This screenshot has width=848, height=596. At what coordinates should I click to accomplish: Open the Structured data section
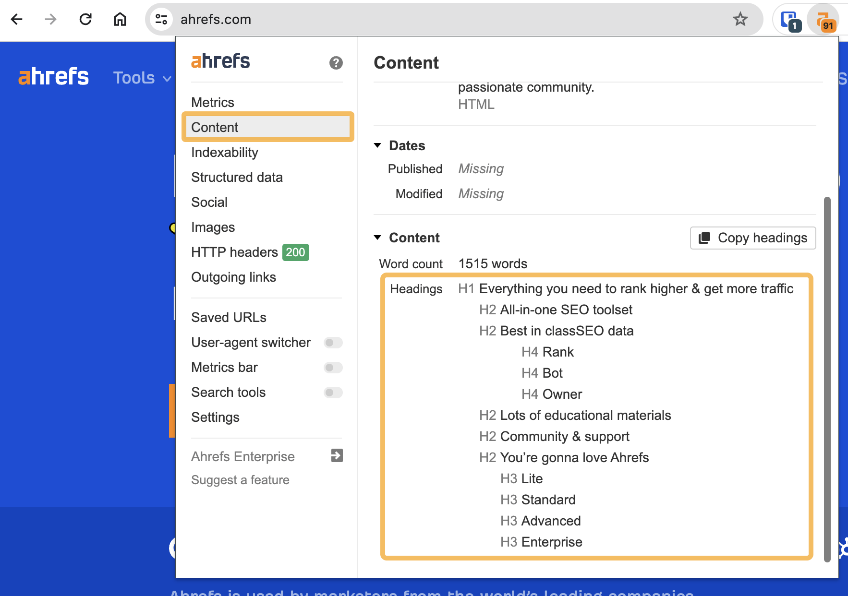pos(237,177)
